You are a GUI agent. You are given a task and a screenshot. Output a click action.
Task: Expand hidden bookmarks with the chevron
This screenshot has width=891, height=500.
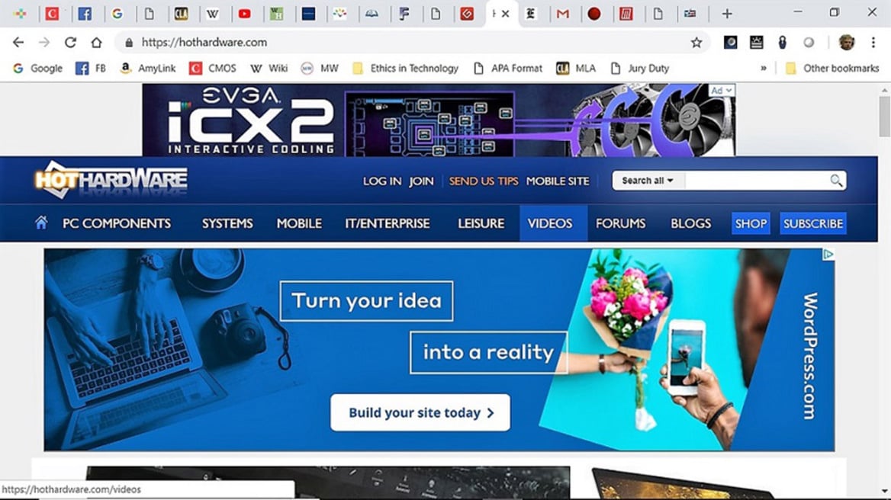[763, 68]
